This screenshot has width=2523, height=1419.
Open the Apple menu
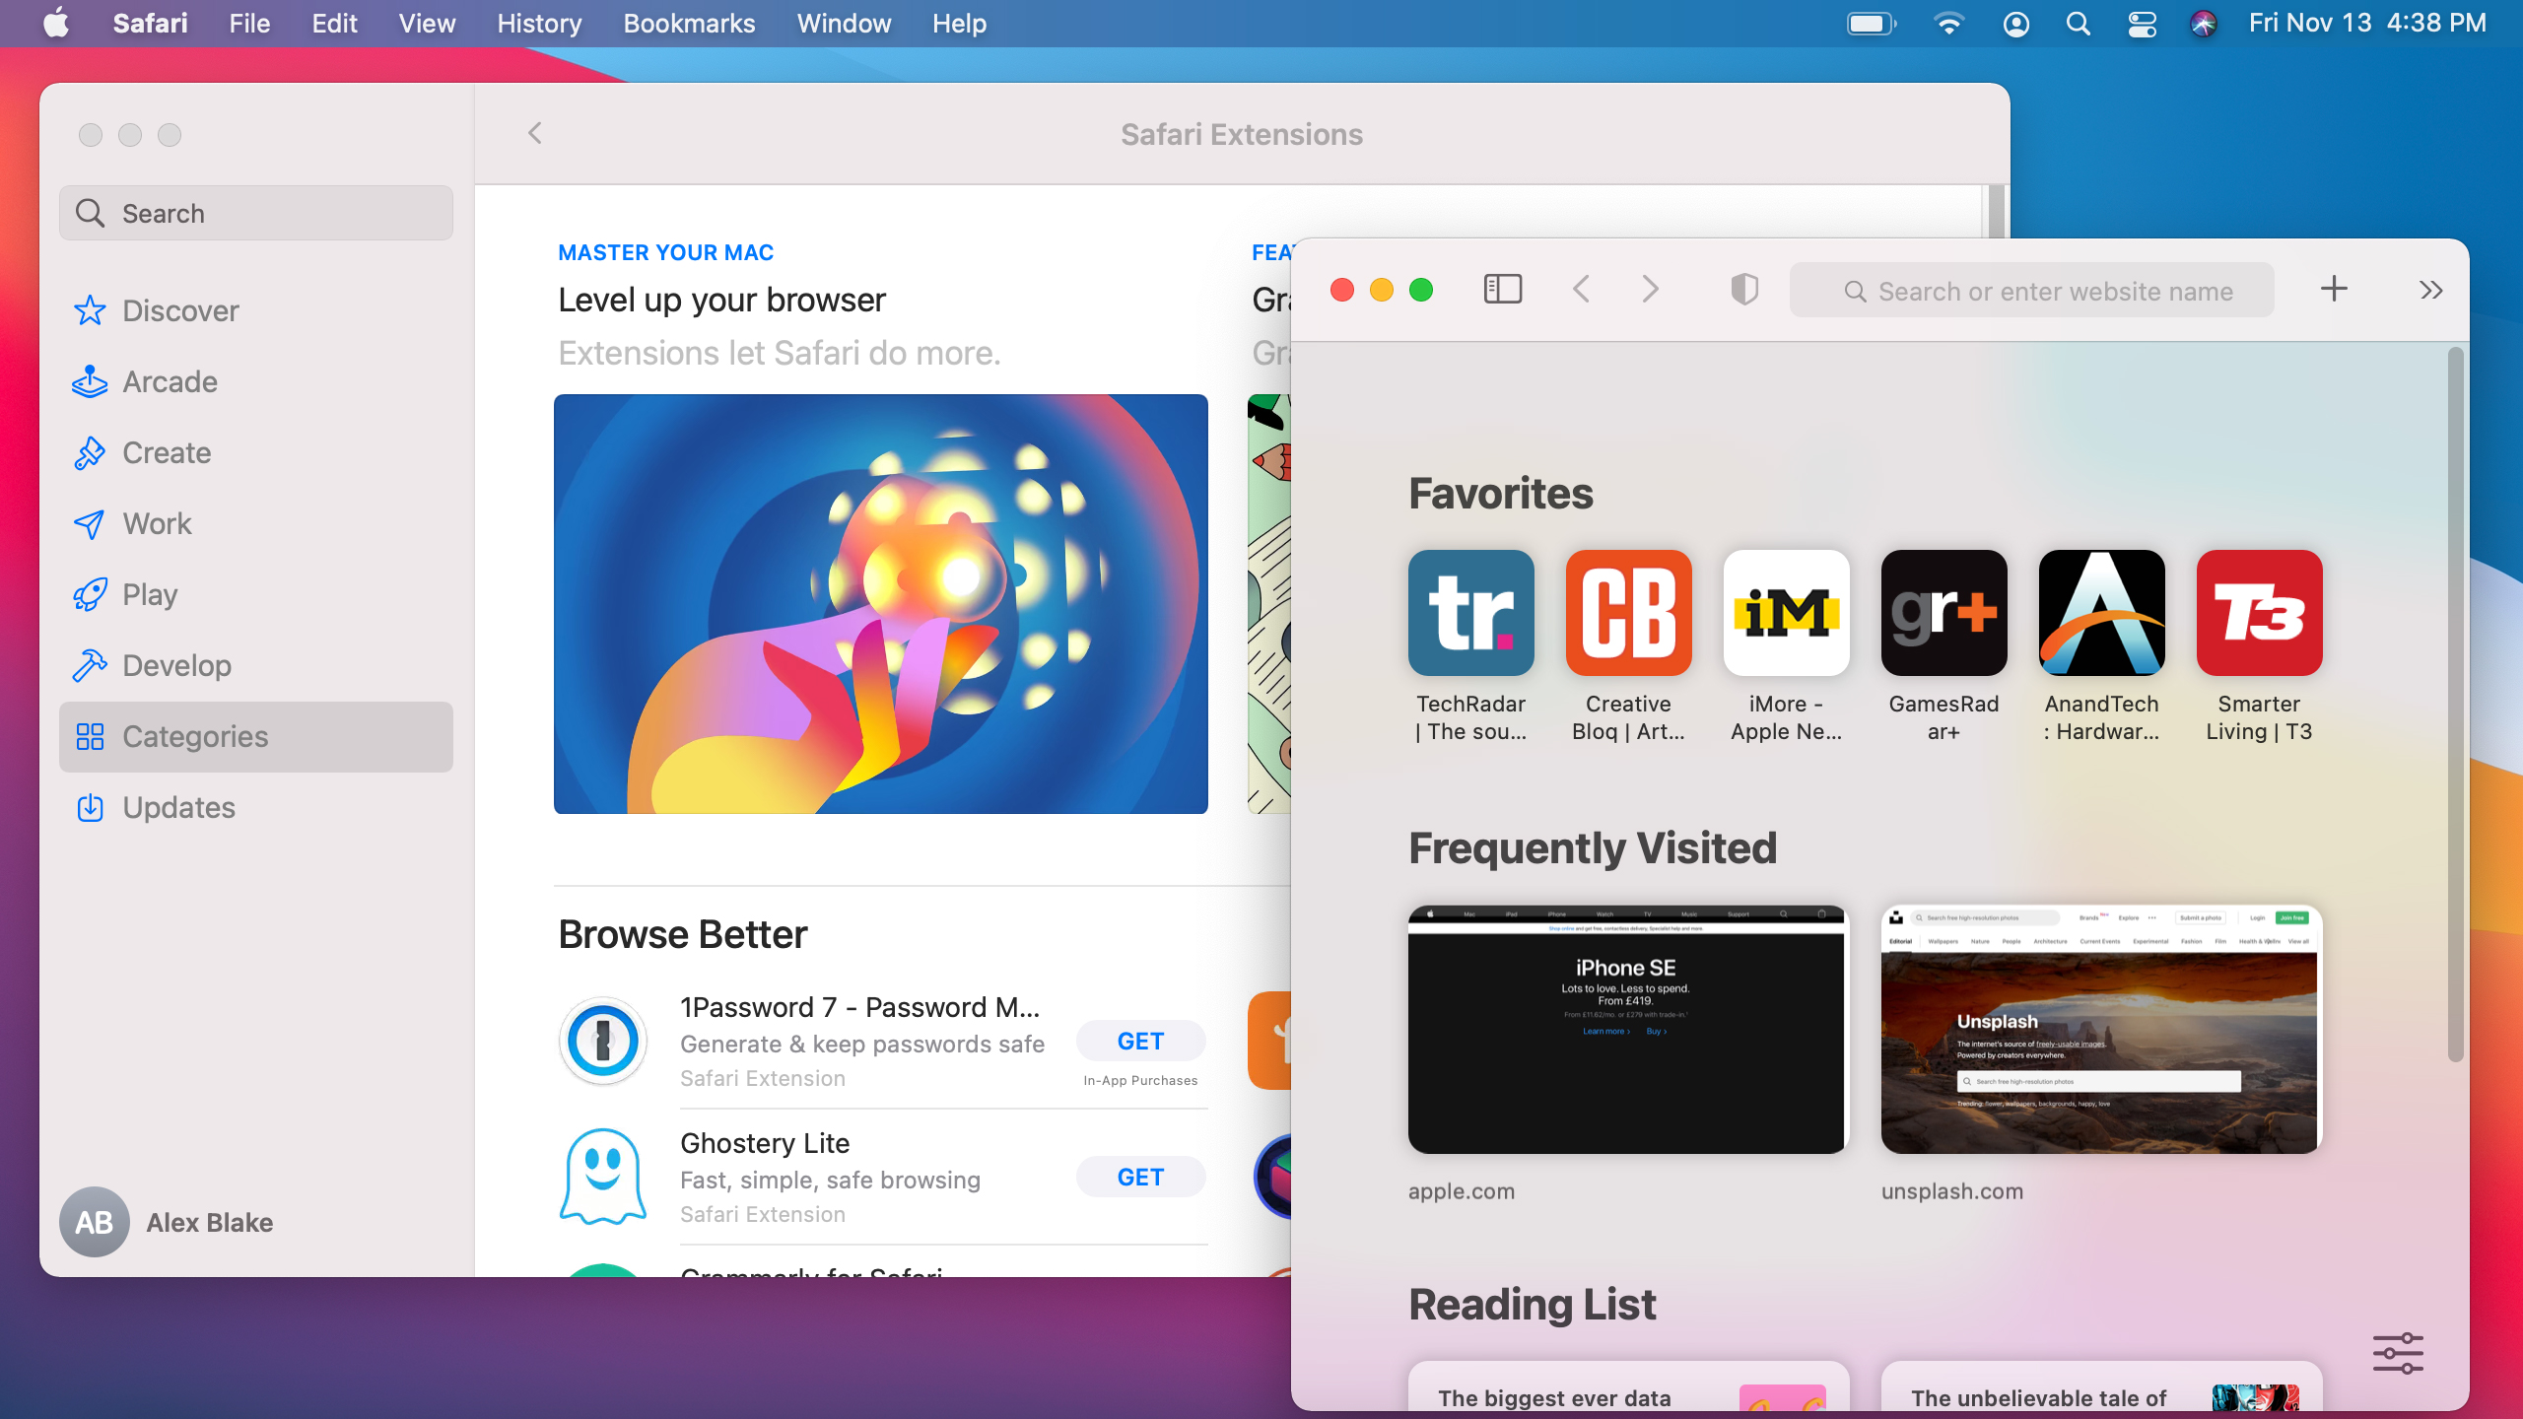pos(56,23)
